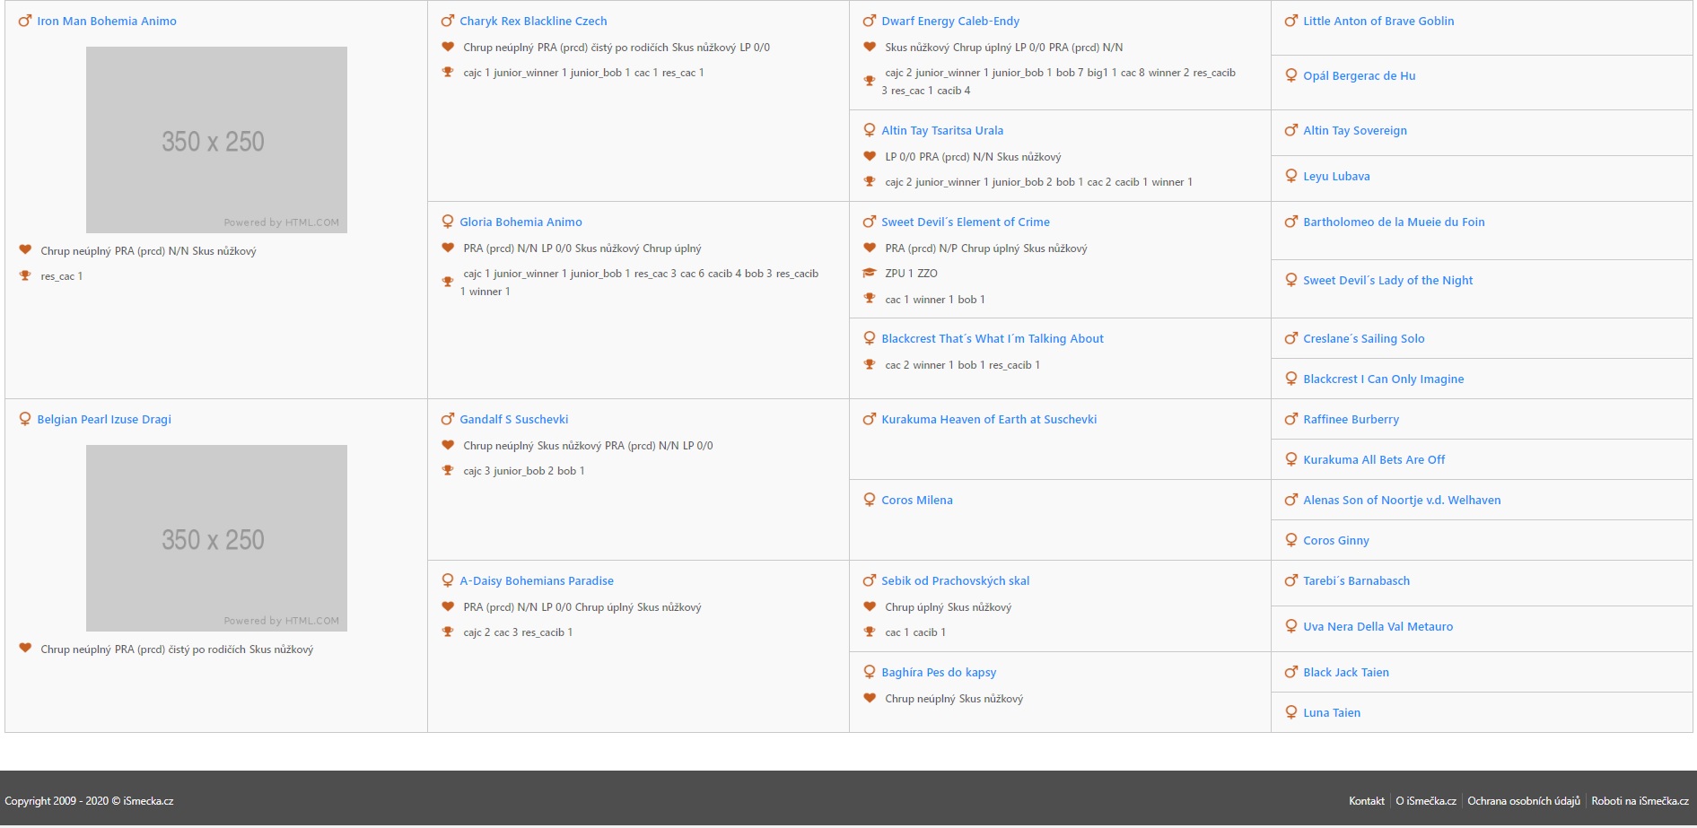Open Kontakt in the footer
Viewport: 1697px width, 828px height.
pos(1366,801)
